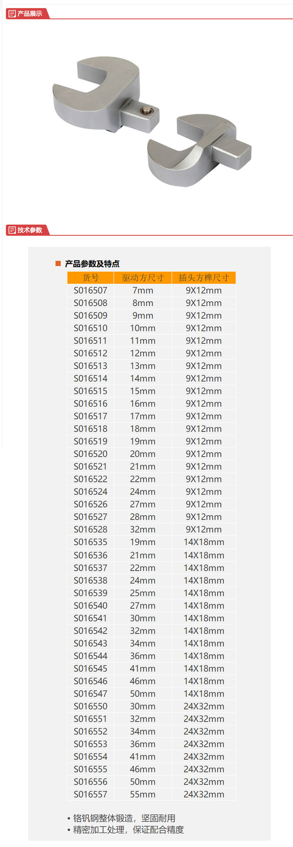Screen dimensions: 293x847
Task: Click the 驱动方尺寸 column header
Action: click(x=143, y=278)
